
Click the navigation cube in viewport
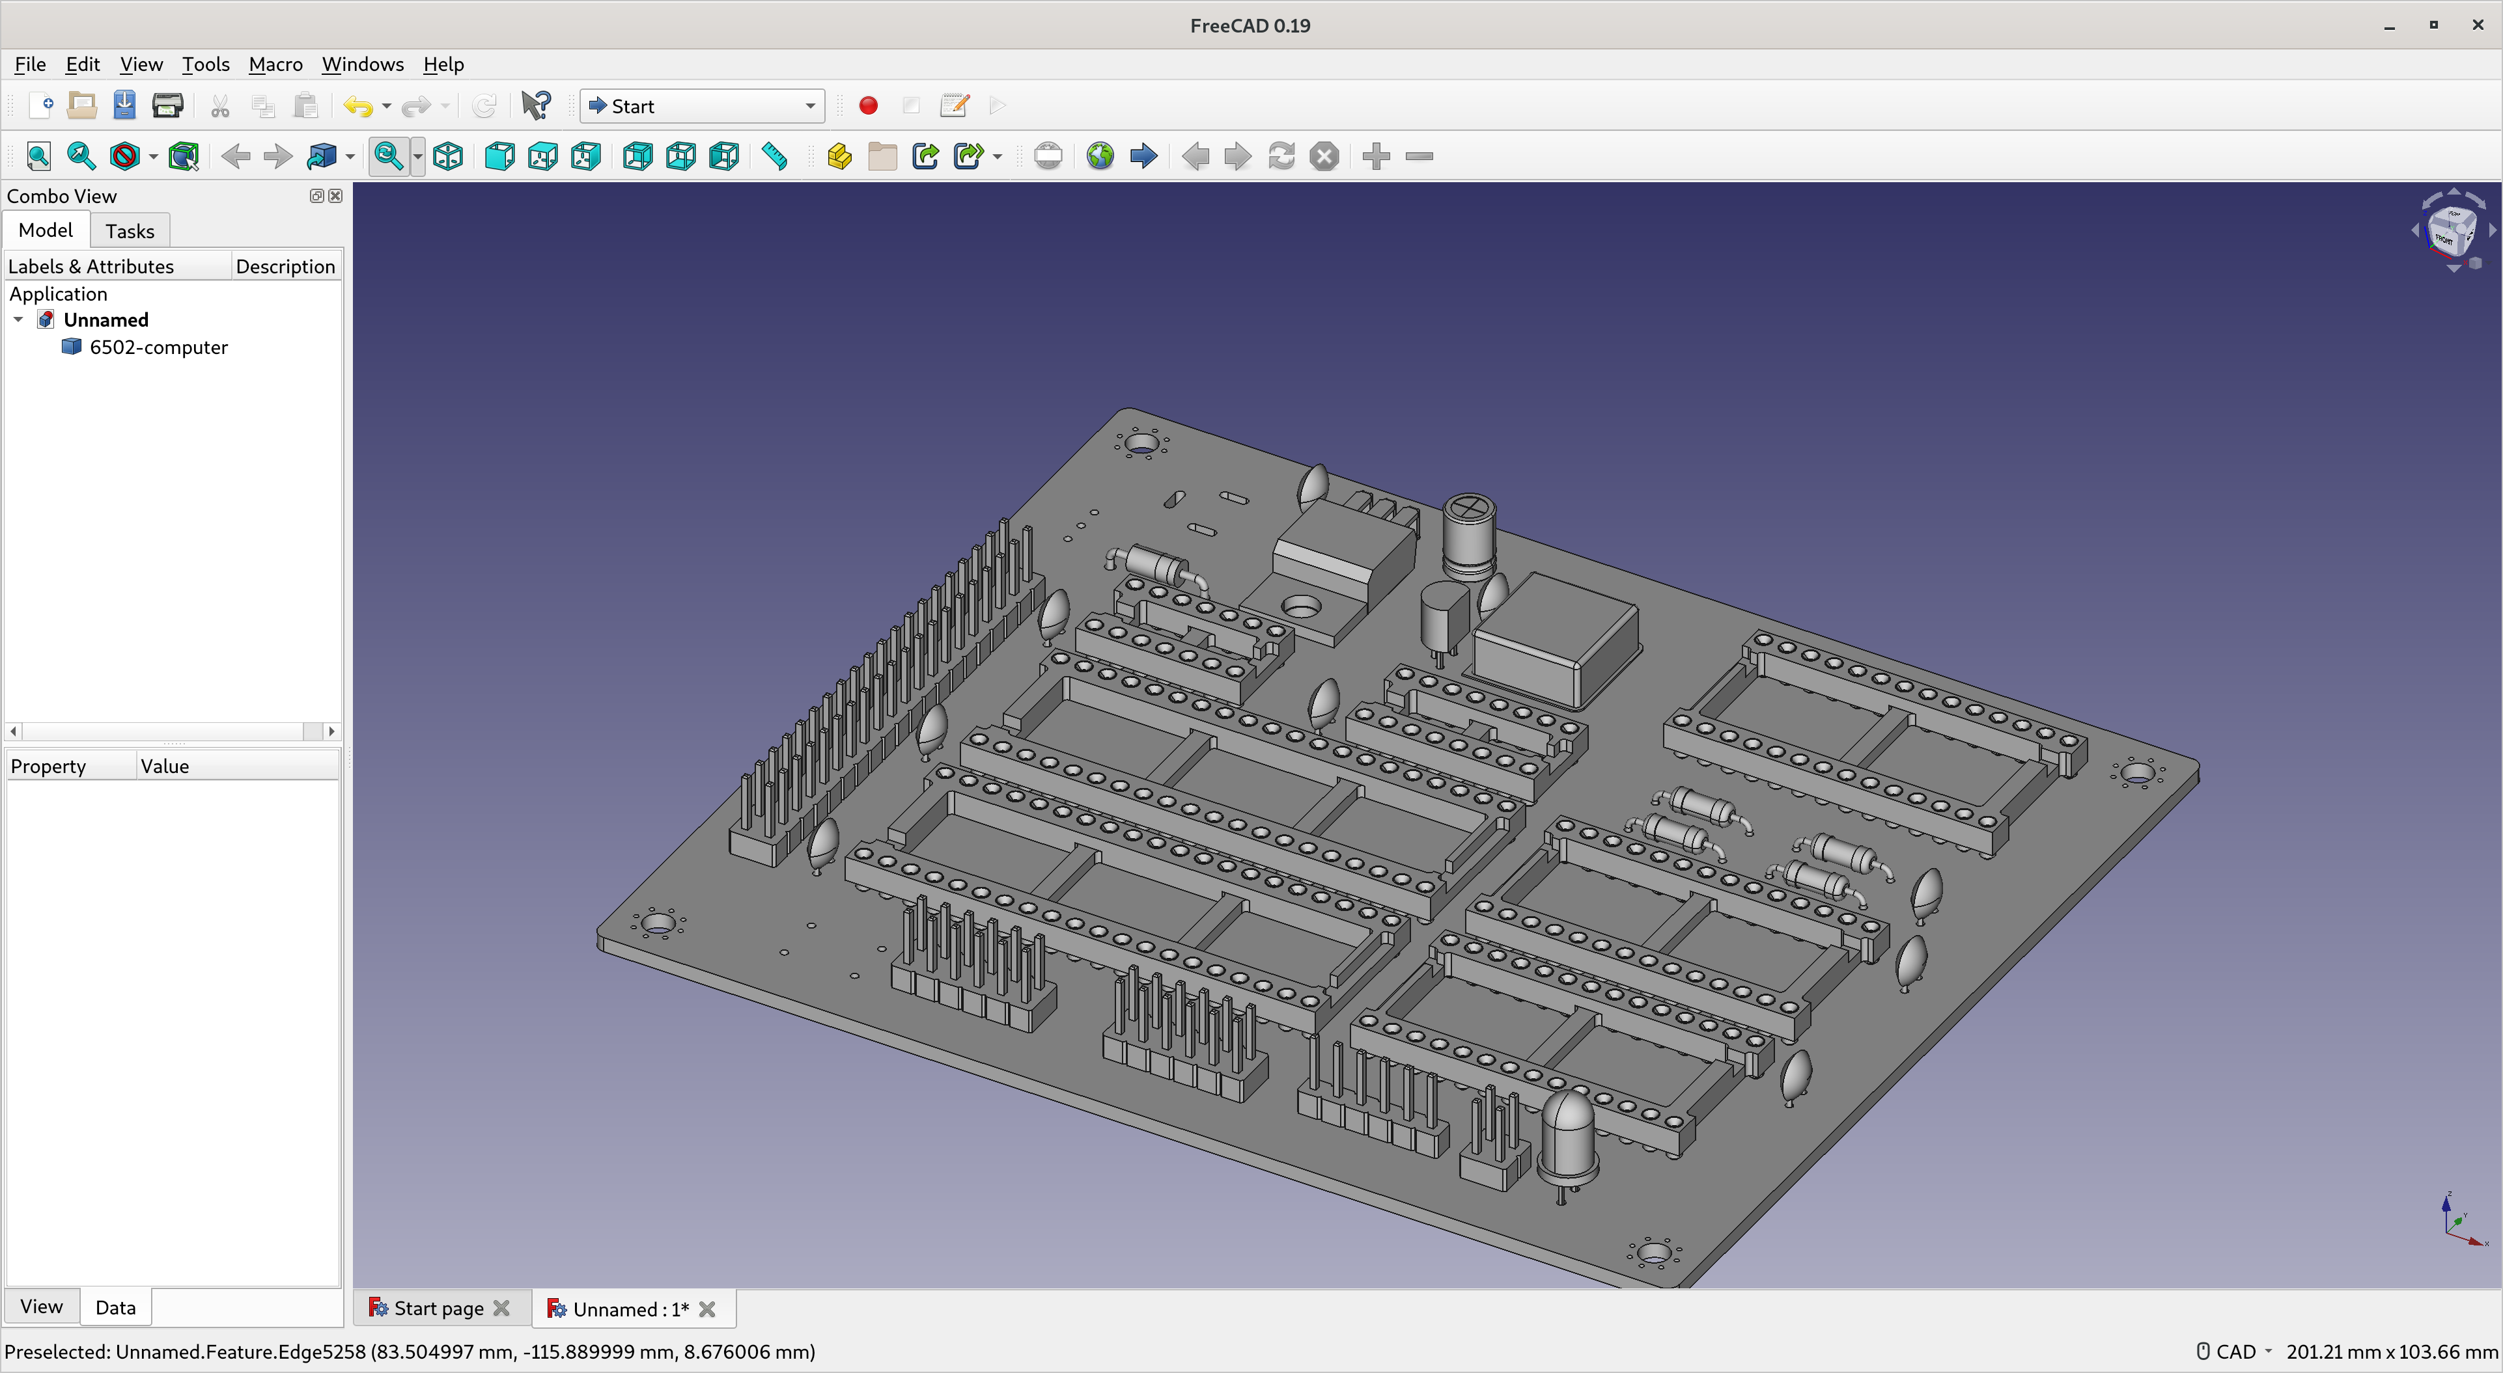pos(2450,232)
